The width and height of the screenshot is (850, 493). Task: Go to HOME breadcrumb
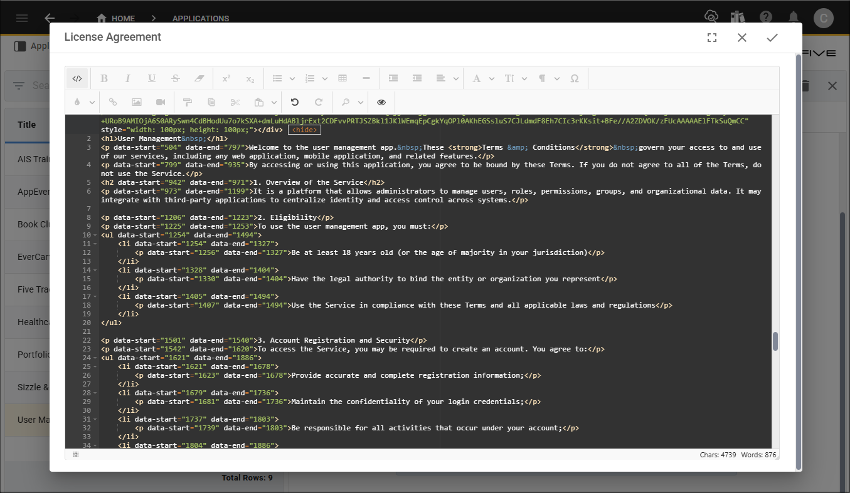coord(116,19)
